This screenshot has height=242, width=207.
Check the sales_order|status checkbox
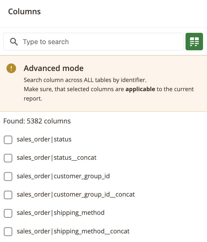coord(8,140)
